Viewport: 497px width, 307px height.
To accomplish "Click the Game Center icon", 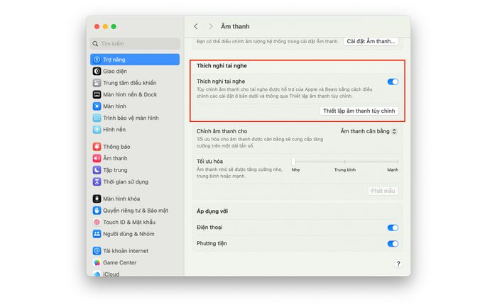I will (97, 263).
